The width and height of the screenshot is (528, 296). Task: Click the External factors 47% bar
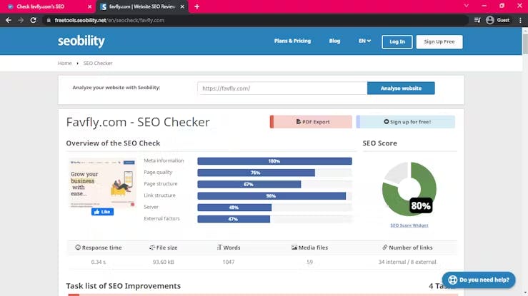[x=234, y=219]
